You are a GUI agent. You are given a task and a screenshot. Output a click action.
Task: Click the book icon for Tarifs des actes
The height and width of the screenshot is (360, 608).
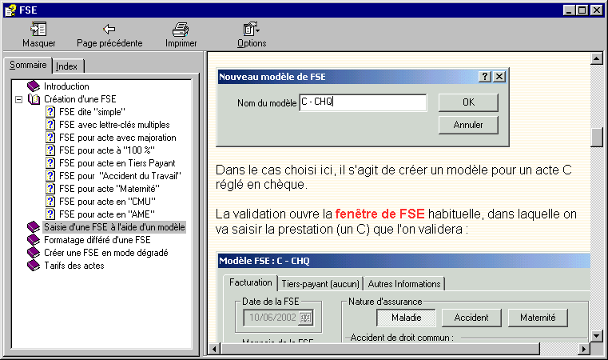click(x=34, y=266)
